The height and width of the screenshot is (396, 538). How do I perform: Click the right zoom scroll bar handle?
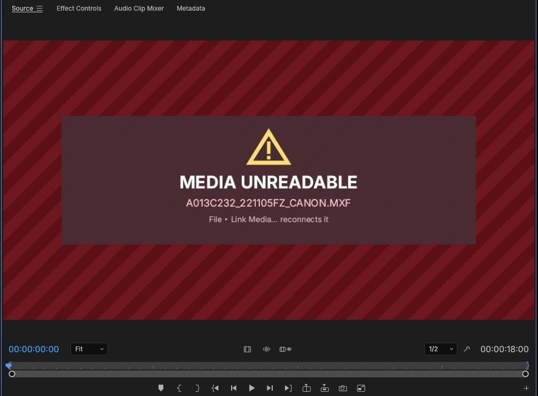pos(525,374)
